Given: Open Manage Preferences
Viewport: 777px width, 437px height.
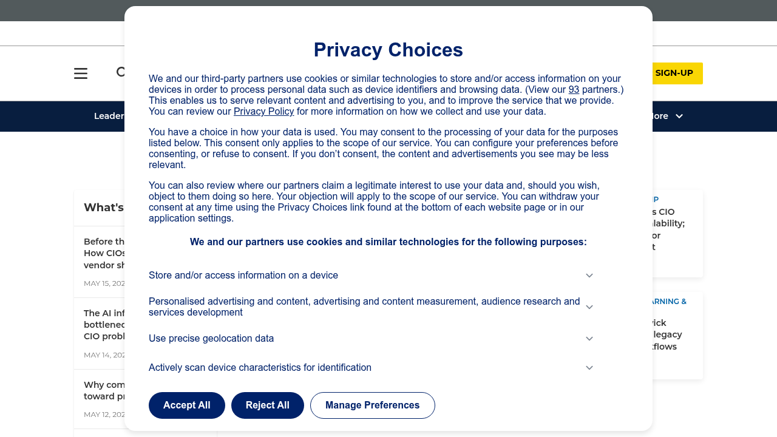Looking at the screenshot, I should point(373,405).
